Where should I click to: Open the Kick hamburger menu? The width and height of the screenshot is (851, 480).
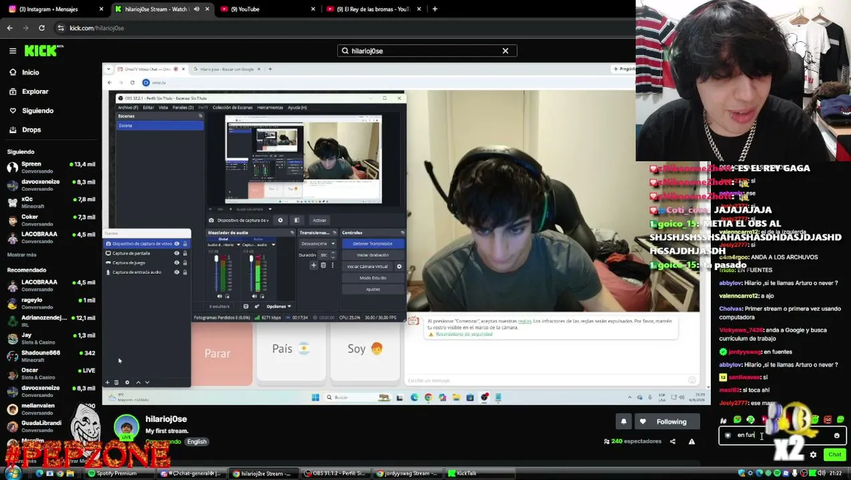pyautogui.click(x=13, y=51)
